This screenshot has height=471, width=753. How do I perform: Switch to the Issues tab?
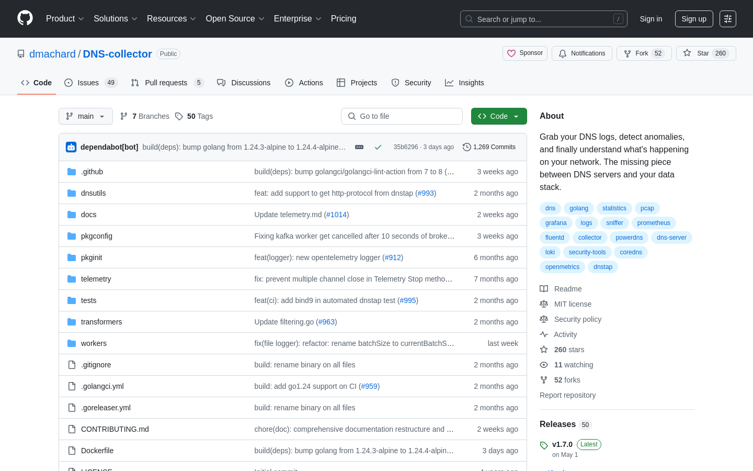91,83
